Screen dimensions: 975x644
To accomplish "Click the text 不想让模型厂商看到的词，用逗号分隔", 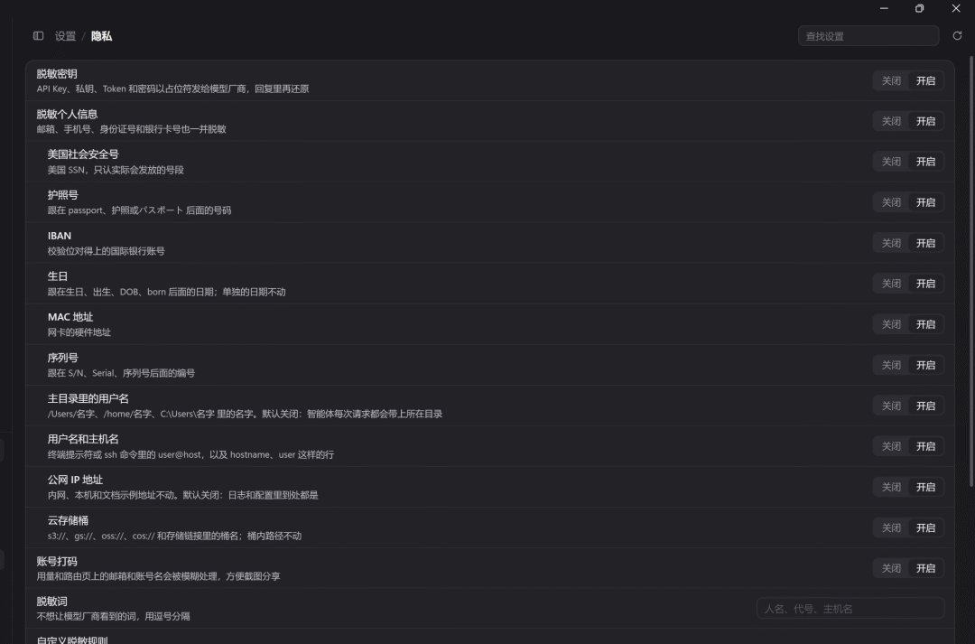I will tap(113, 617).
